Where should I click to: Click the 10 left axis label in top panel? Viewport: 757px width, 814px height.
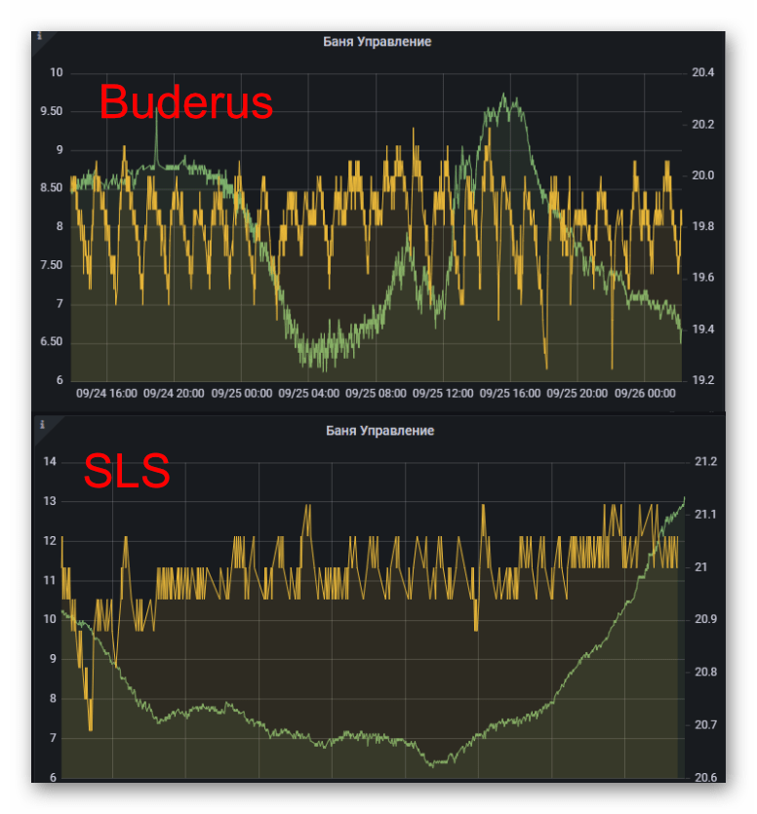57,73
